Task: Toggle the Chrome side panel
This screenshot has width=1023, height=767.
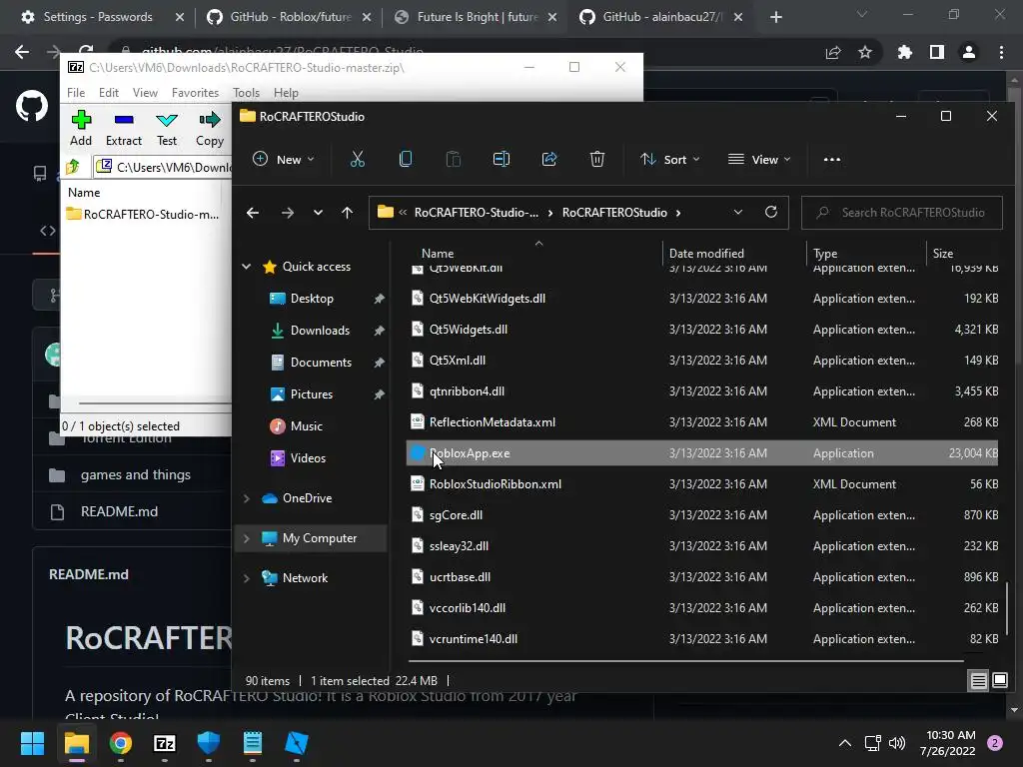Action: [936, 52]
